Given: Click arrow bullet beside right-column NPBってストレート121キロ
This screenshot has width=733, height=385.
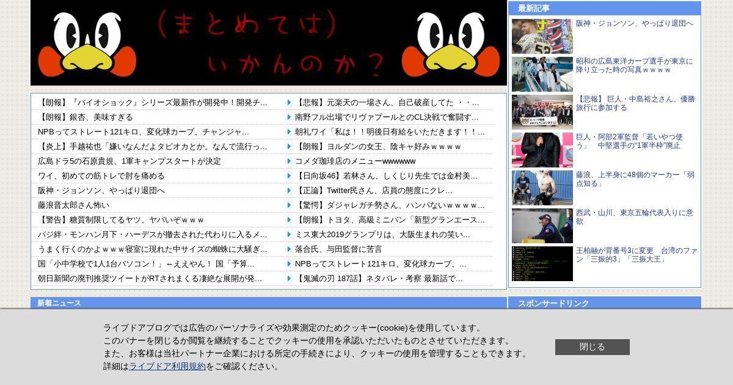Looking at the screenshot, I should (x=290, y=264).
